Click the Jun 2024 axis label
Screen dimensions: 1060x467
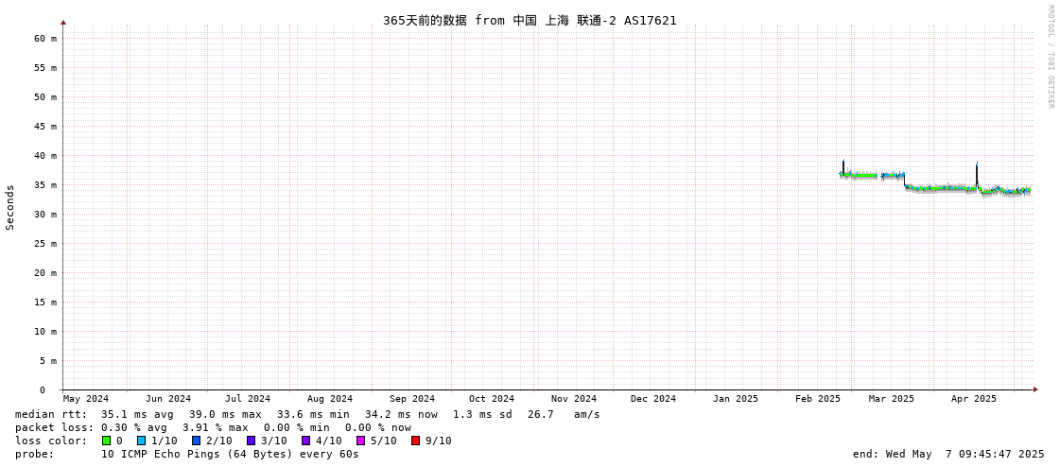pos(167,399)
